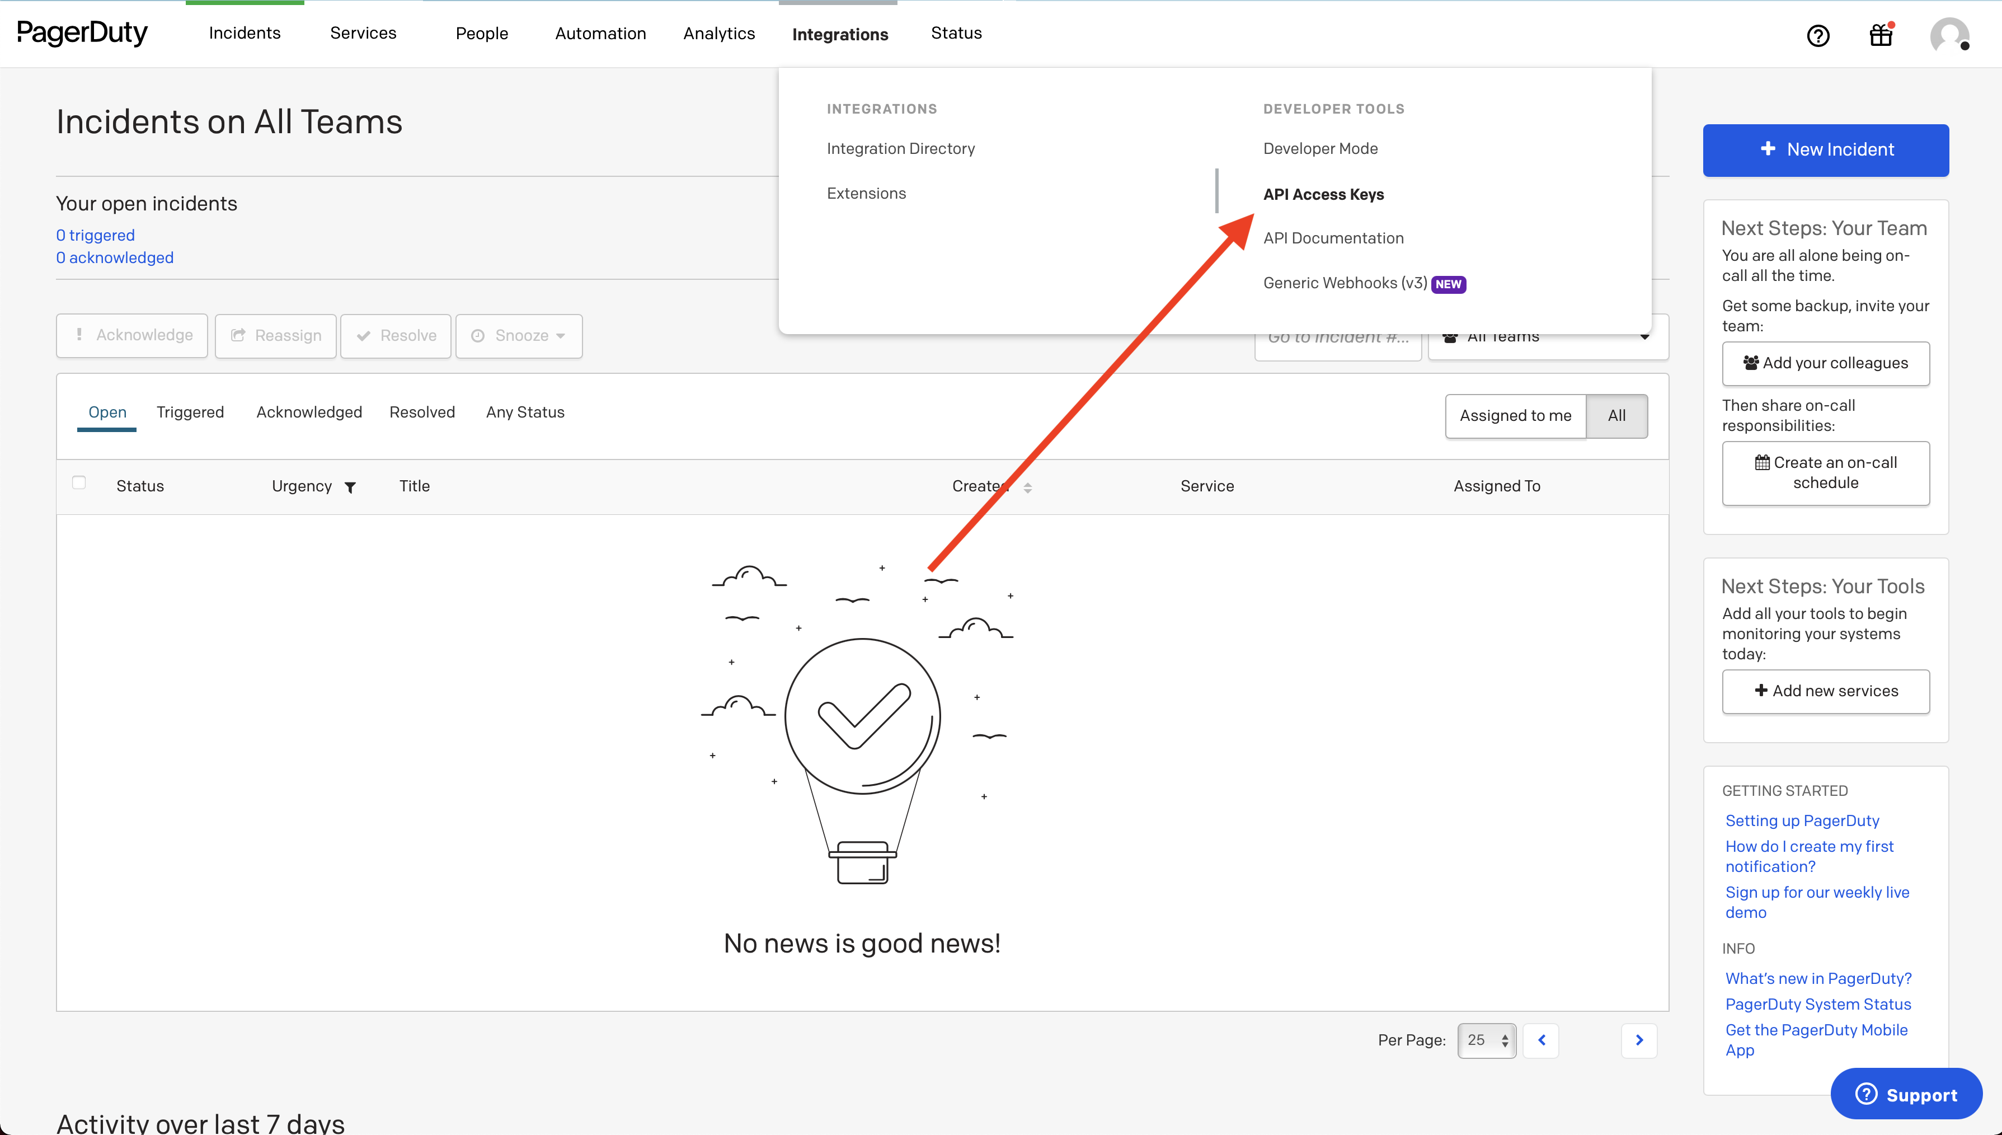Click Create an on-call schedule button
This screenshot has width=2002, height=1135.
[1825, 473]
